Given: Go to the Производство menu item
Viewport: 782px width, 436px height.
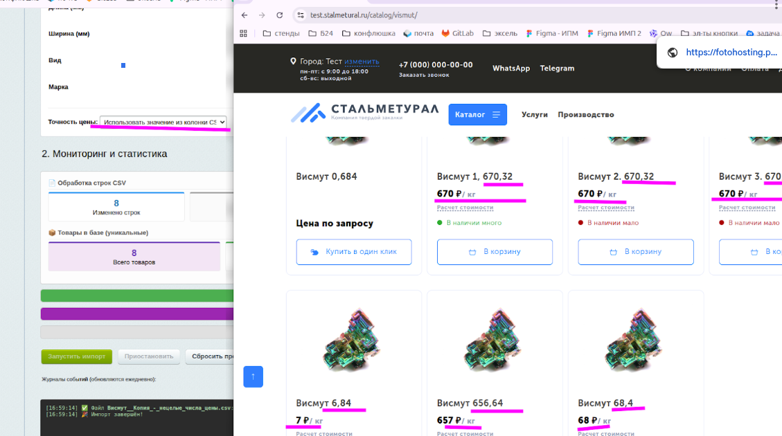Looking at the screenshot, I should click(x=585, y=115).
